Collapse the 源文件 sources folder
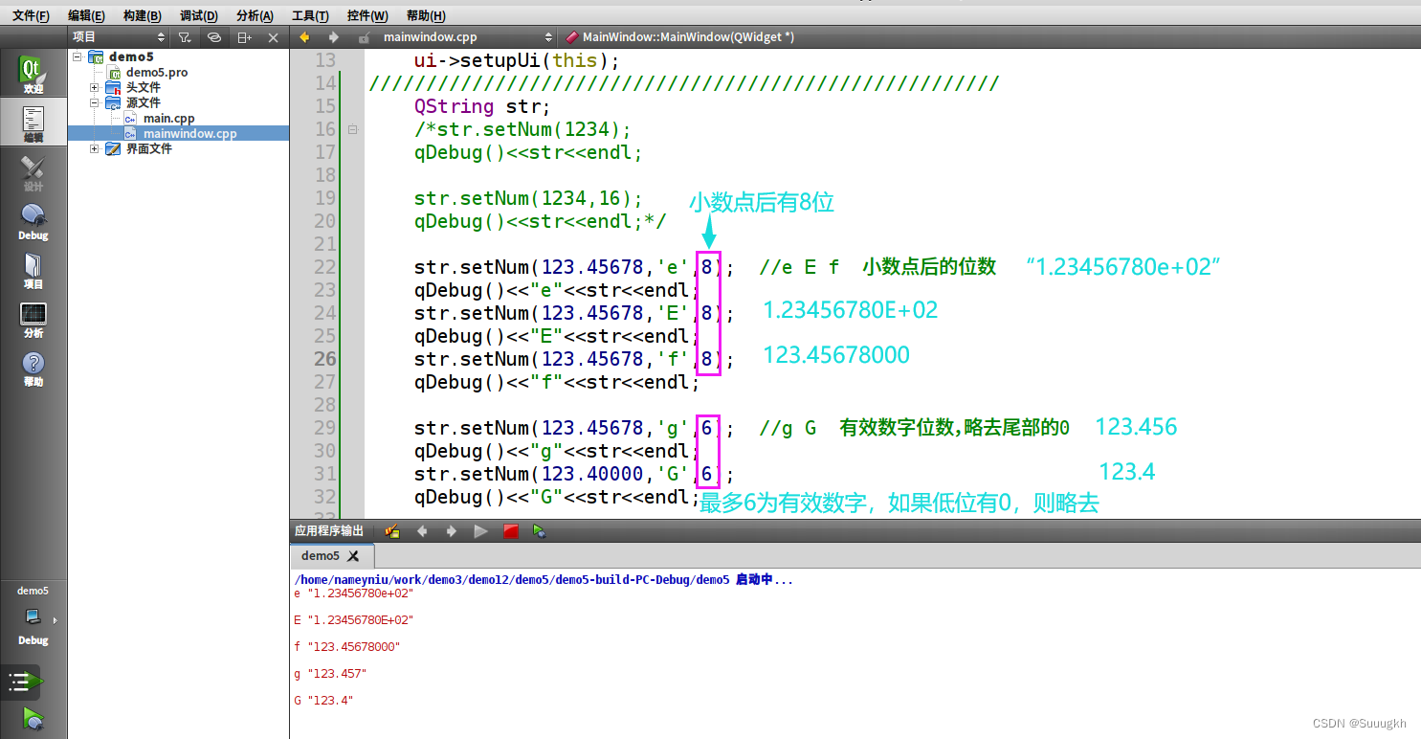Image resolution: width=1421 pixels, height=739 pixels. tap(95, 102)
